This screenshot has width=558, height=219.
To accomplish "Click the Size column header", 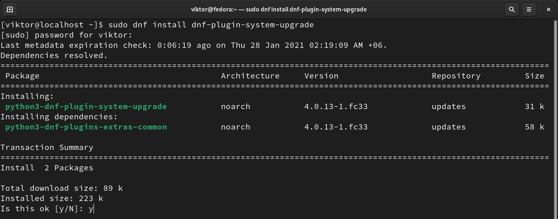I will click(x=534, y=76).
